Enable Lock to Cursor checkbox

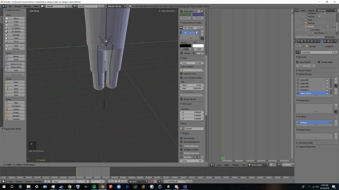(x=182, y=74)
